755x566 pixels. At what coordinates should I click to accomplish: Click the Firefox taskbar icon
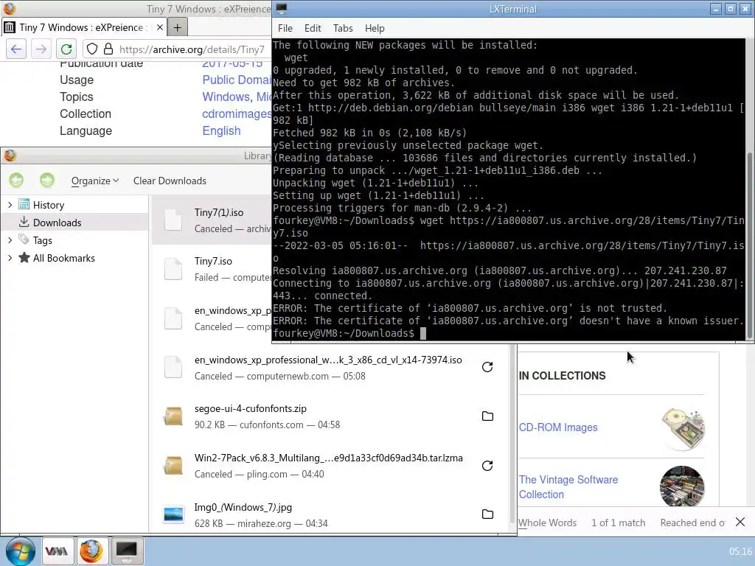point(91,551)
